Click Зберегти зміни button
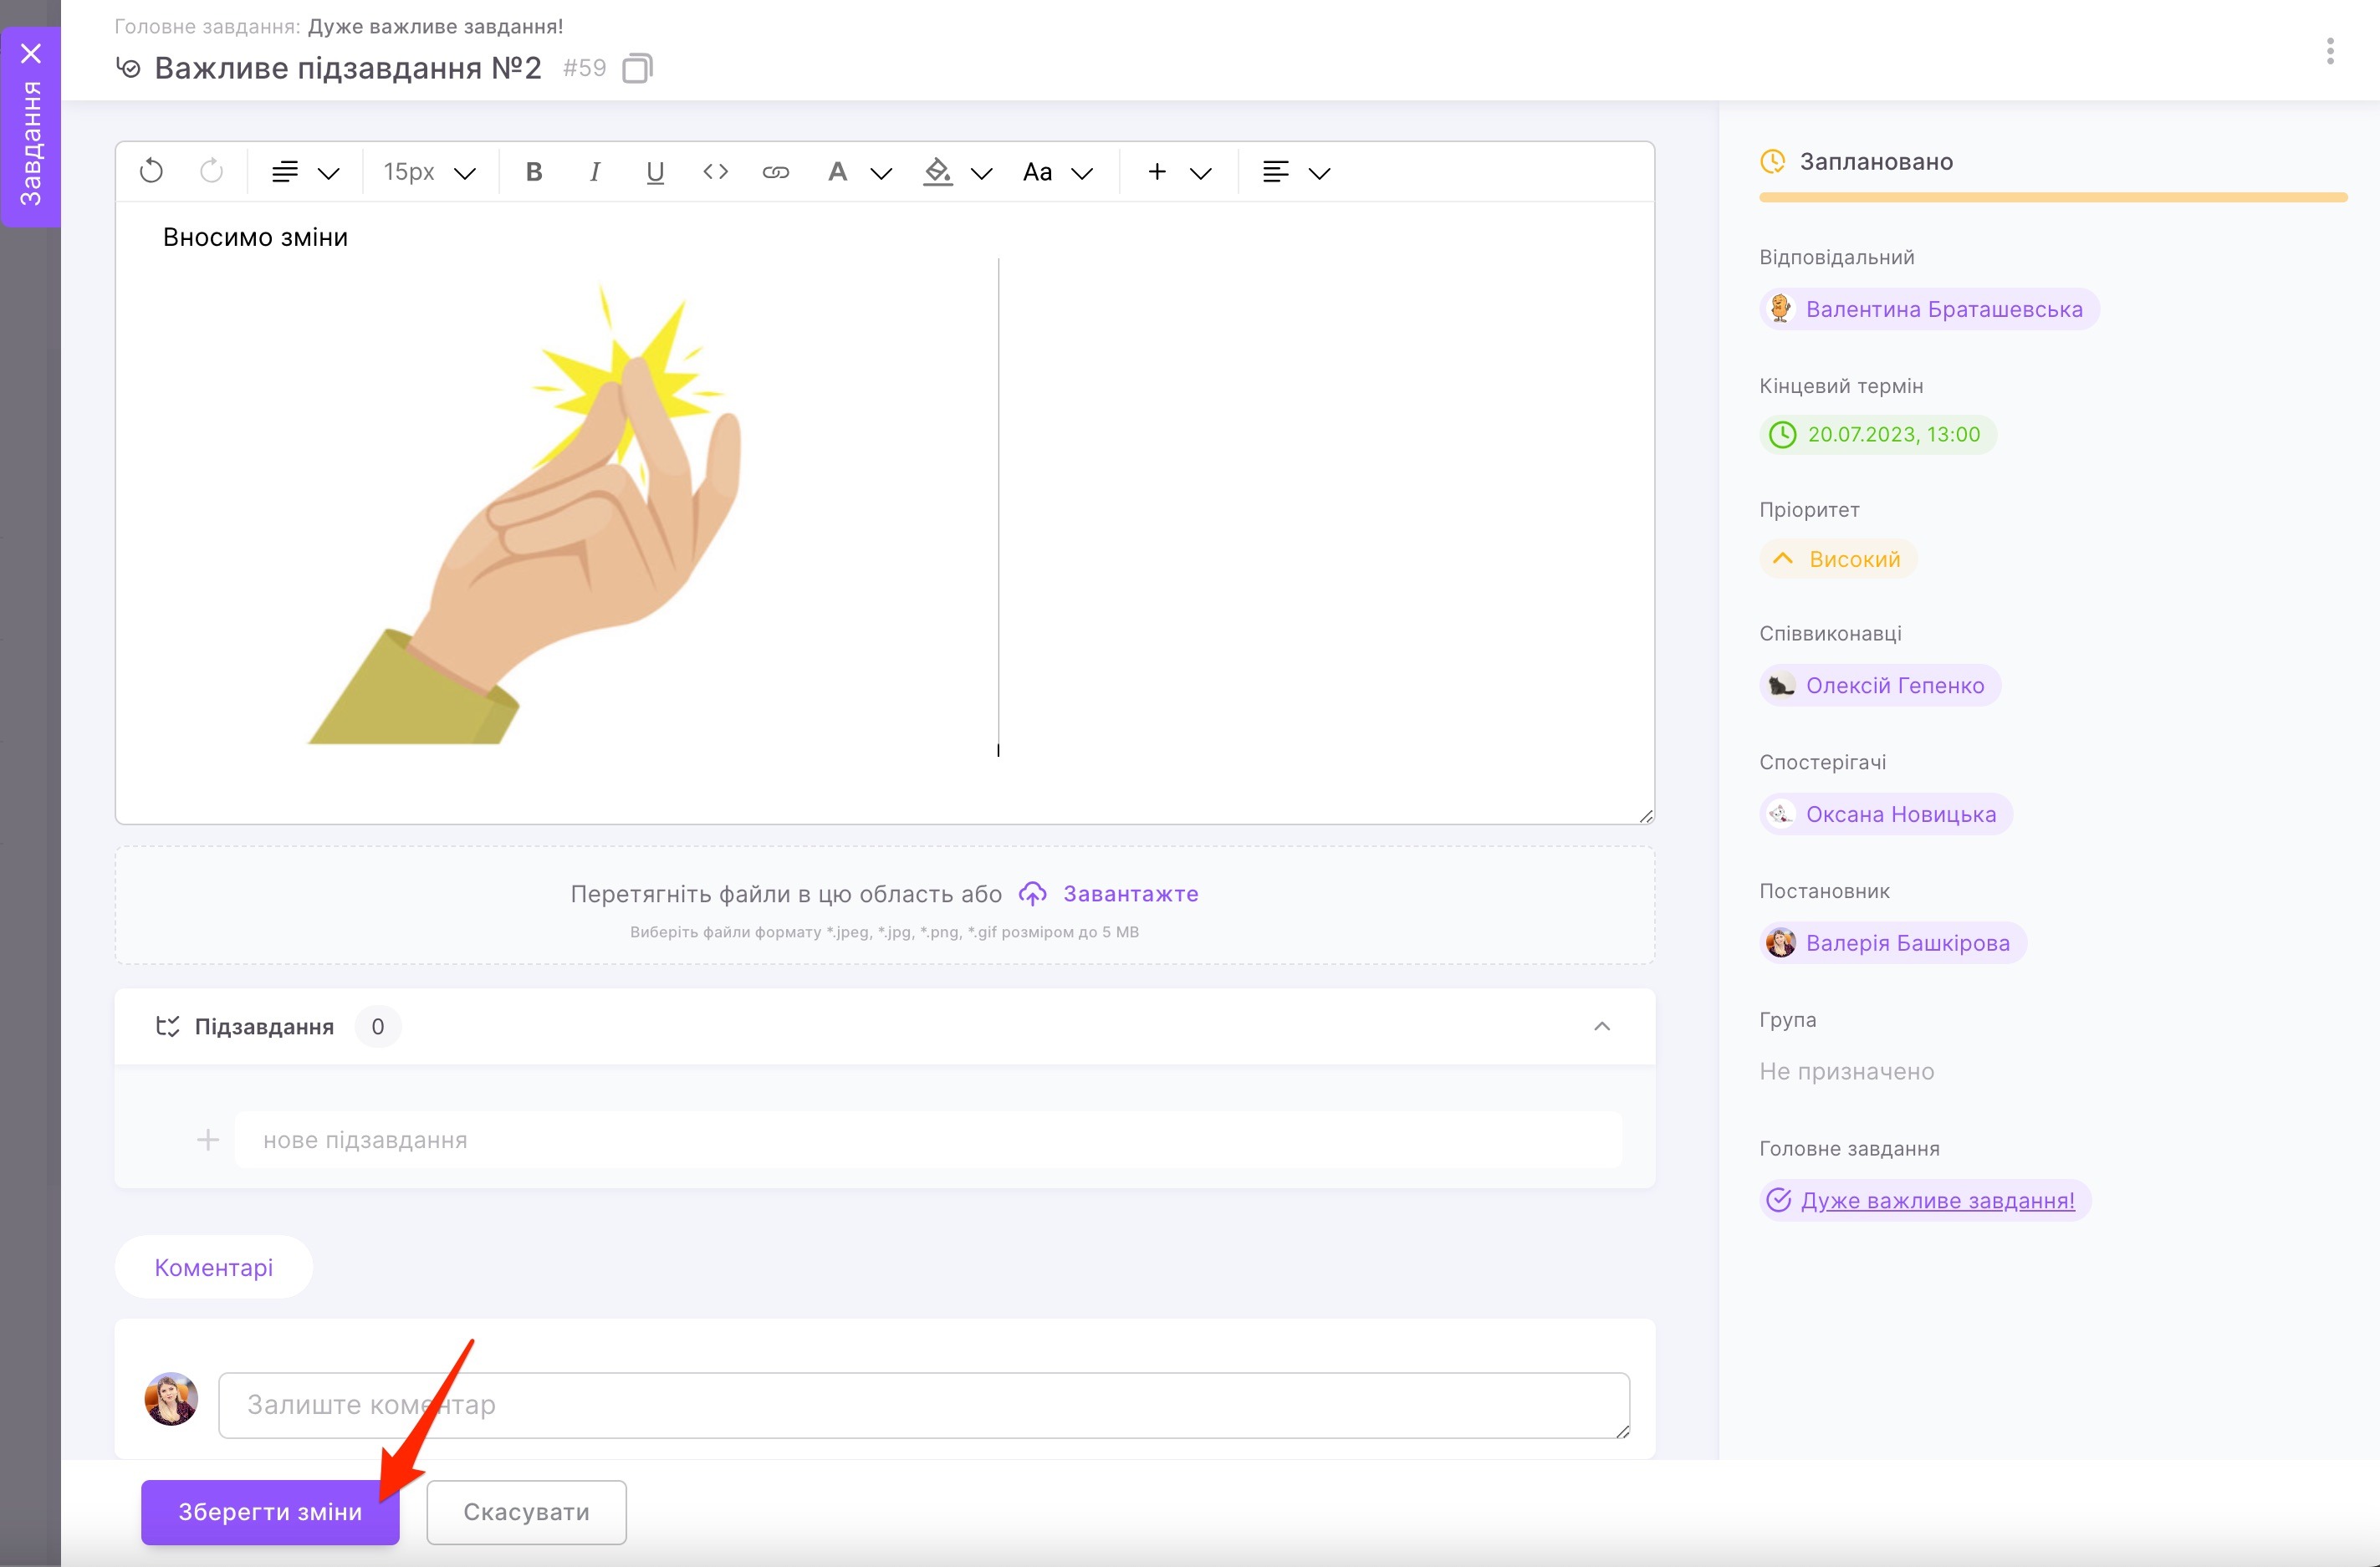The width and height of the screenshot is (2380, 1567). coord(270,1511)
